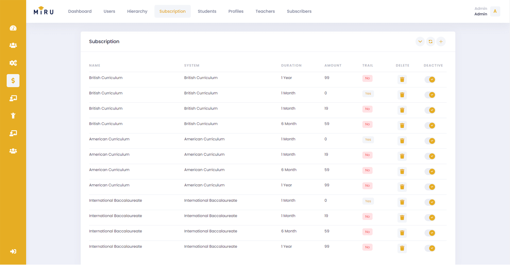This screenshot has width=510, height=266.
Task: Click the MIRU logo
Action: click(44, 11)
